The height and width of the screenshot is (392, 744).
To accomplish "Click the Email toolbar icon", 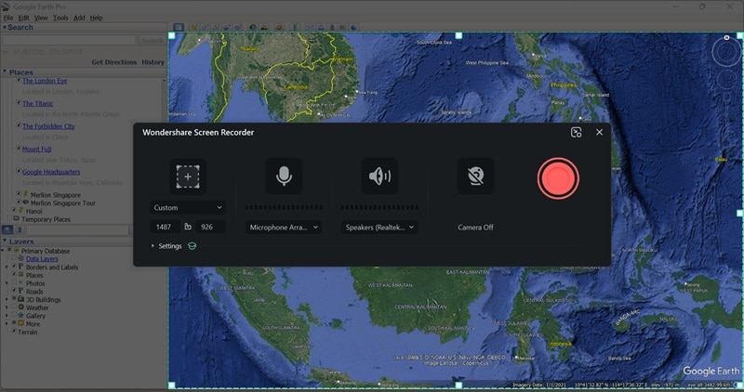I will (x=310, y=28).
